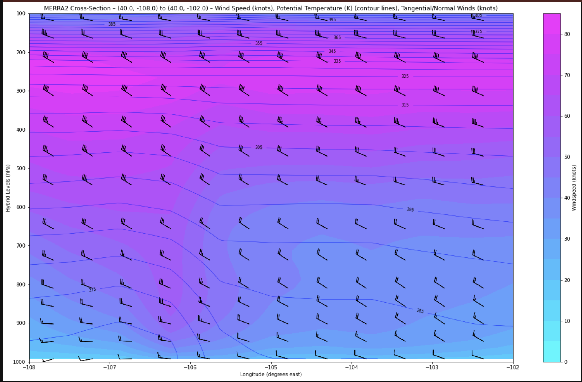Click the y-axis tick label 300
The image size is (582, 382).
click(x=21, y=91)
